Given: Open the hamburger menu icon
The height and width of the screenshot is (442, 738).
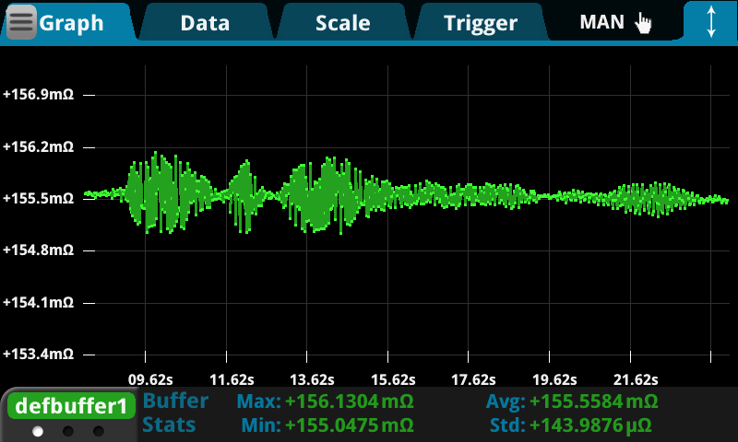Looking at the screenshot, I should click(x=21, y=22).
